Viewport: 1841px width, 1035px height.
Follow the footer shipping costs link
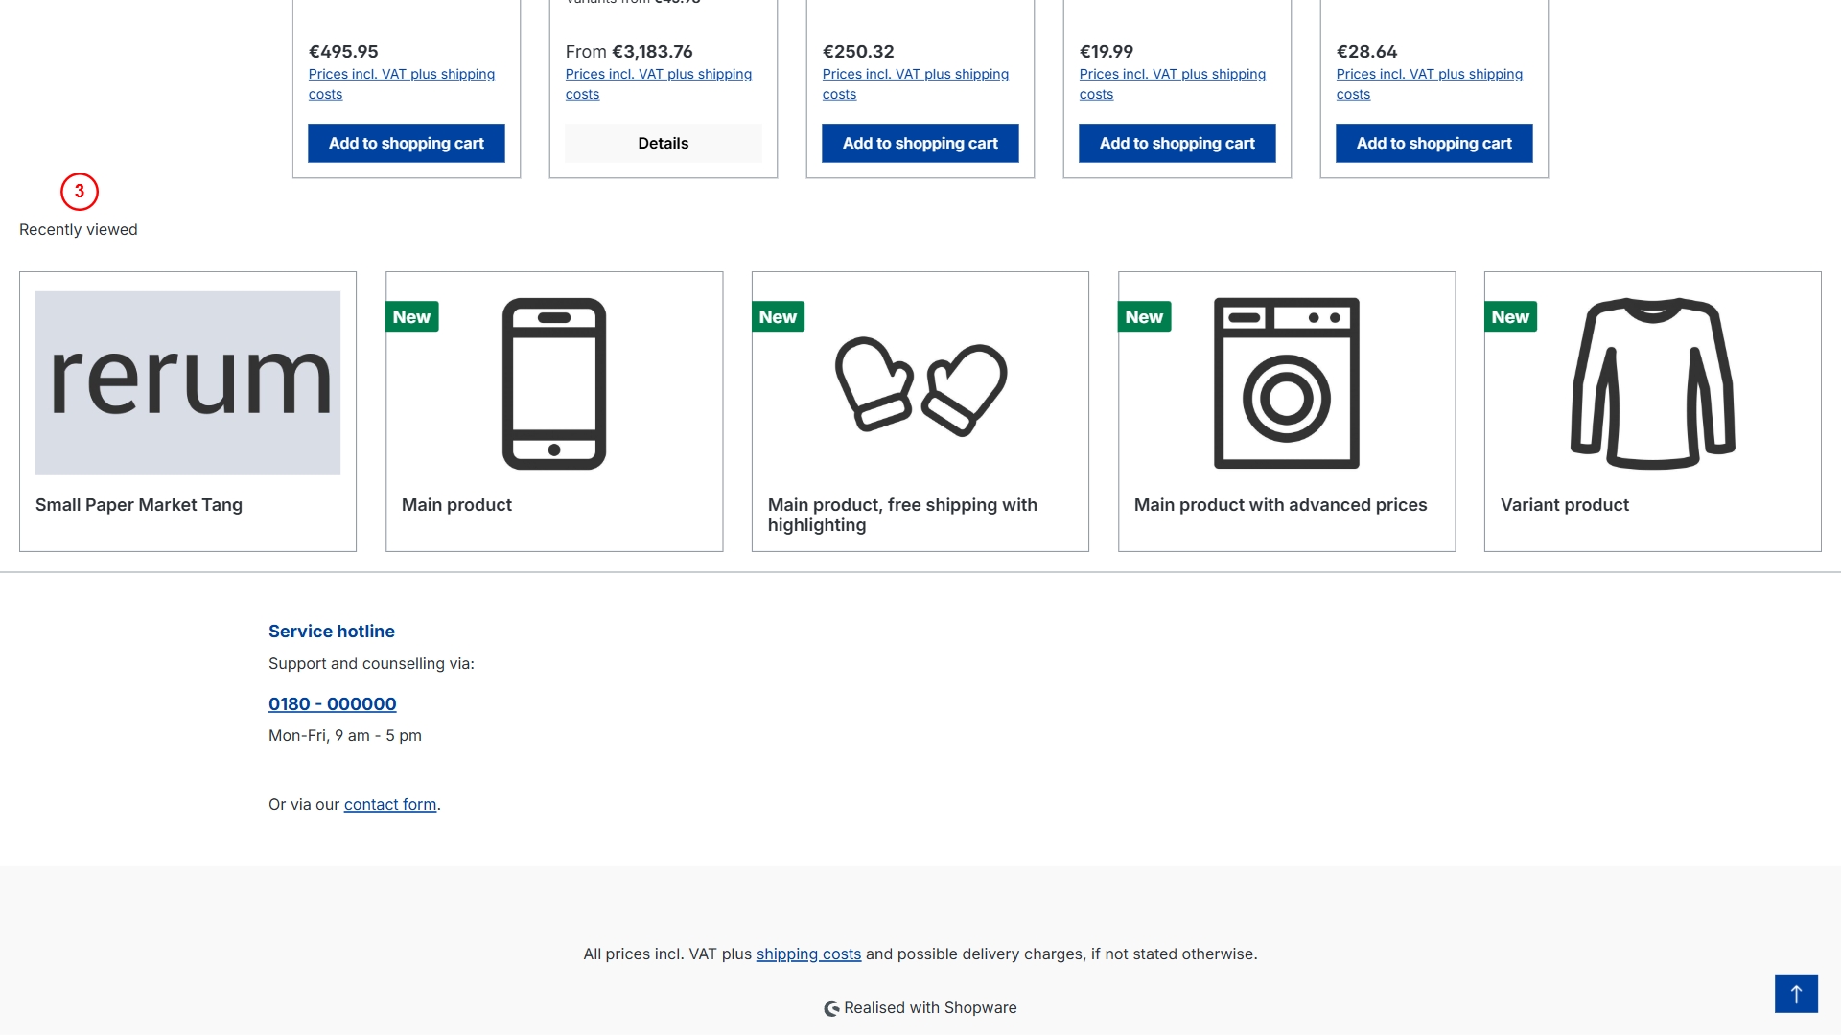(x=808, y=954)
